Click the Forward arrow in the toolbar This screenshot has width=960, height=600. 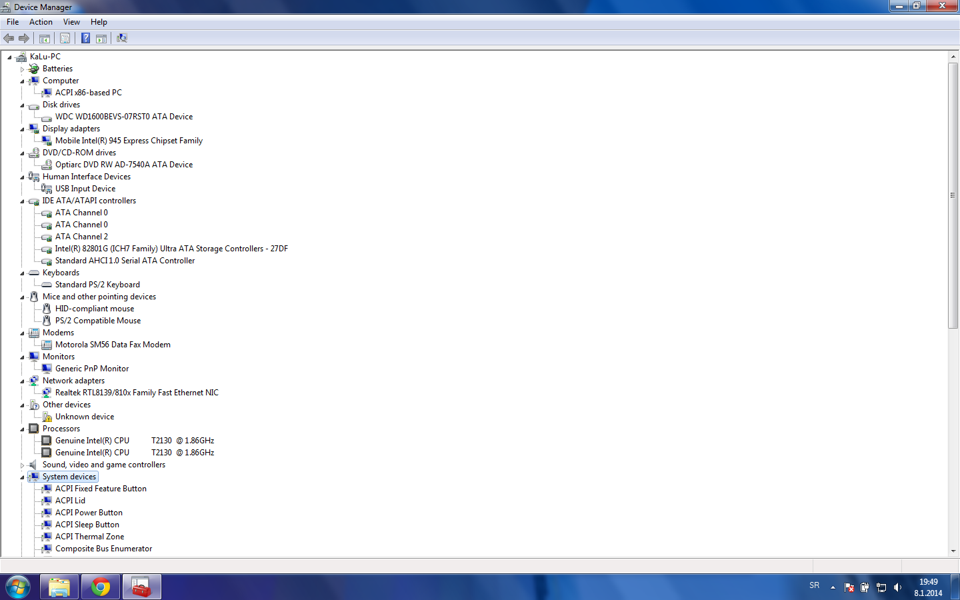[24, 38]
